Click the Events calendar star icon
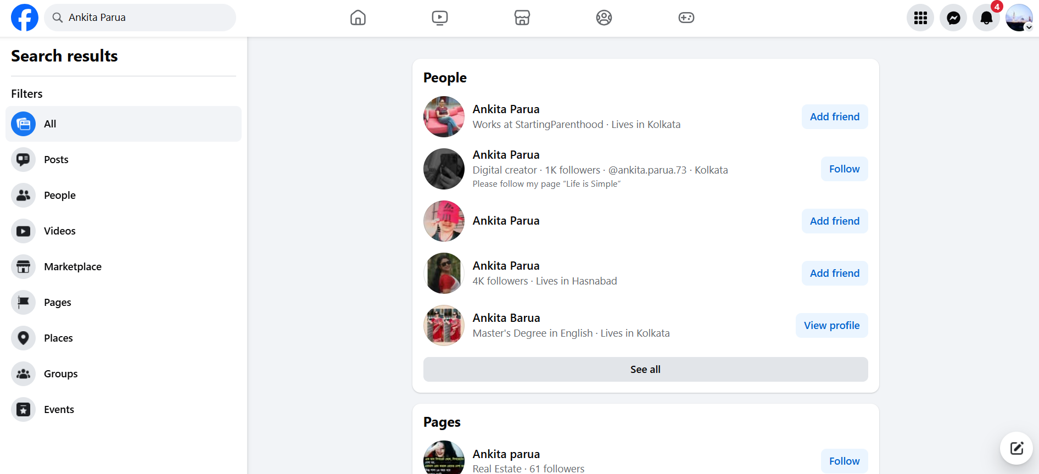This screenshot has height=474, width=1039. click(x=23, y=410)
